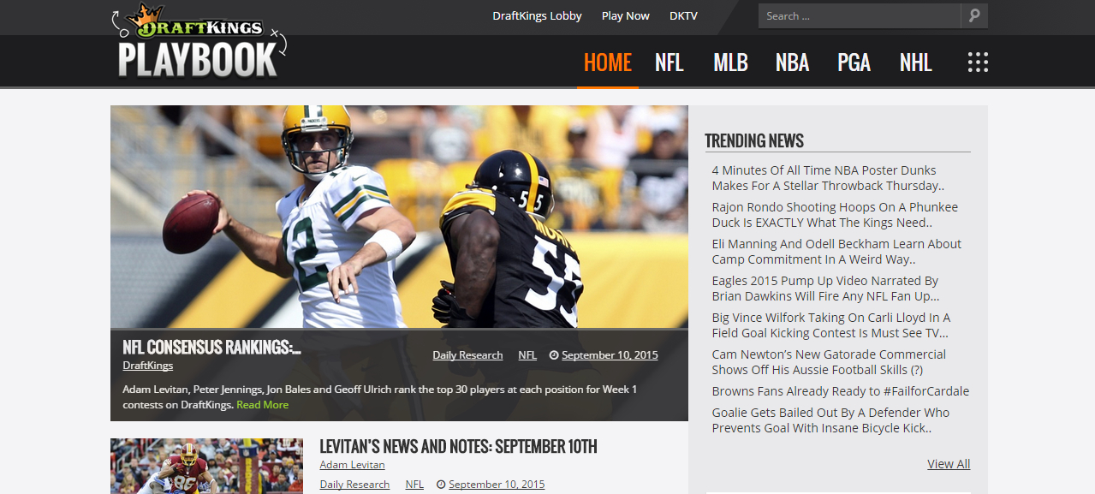This screenshot has height=494, width=1095.
Task: Open the Eli Manning and Odell Beckham story
Action: click(836, 252)
